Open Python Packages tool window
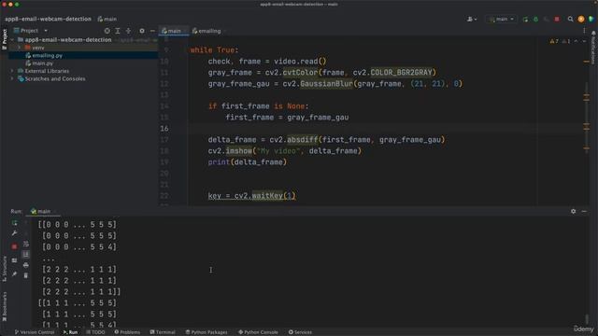This screenshot has height=336, width=598. point(206,332)
